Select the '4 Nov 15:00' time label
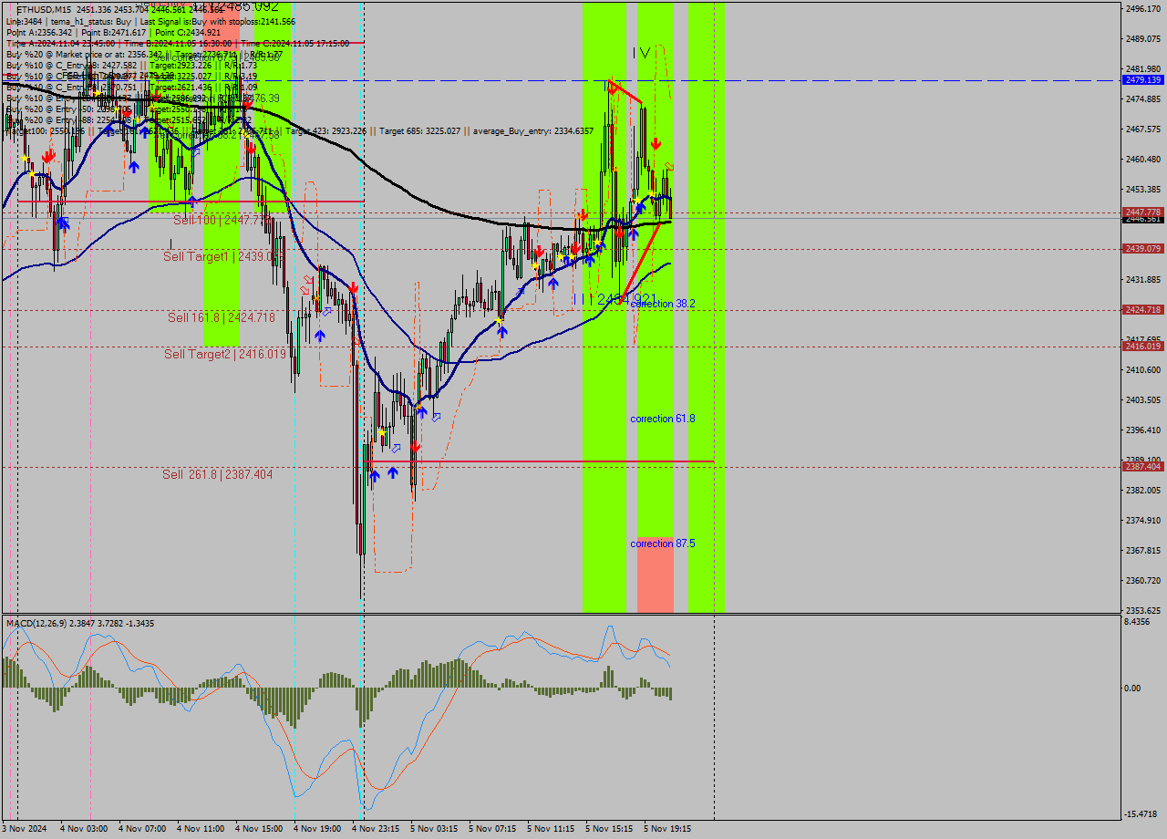This screenshot has height=839, width=1167. tap(259, 829)
